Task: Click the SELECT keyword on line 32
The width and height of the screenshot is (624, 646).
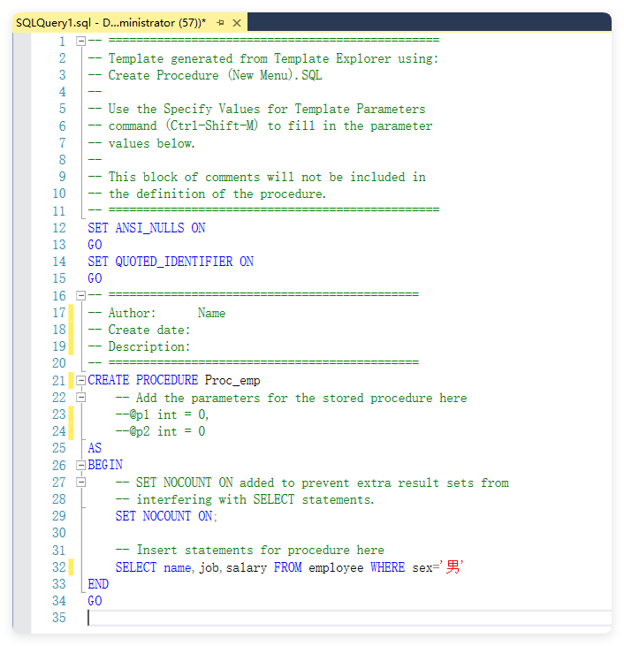Action: (135, 567)
